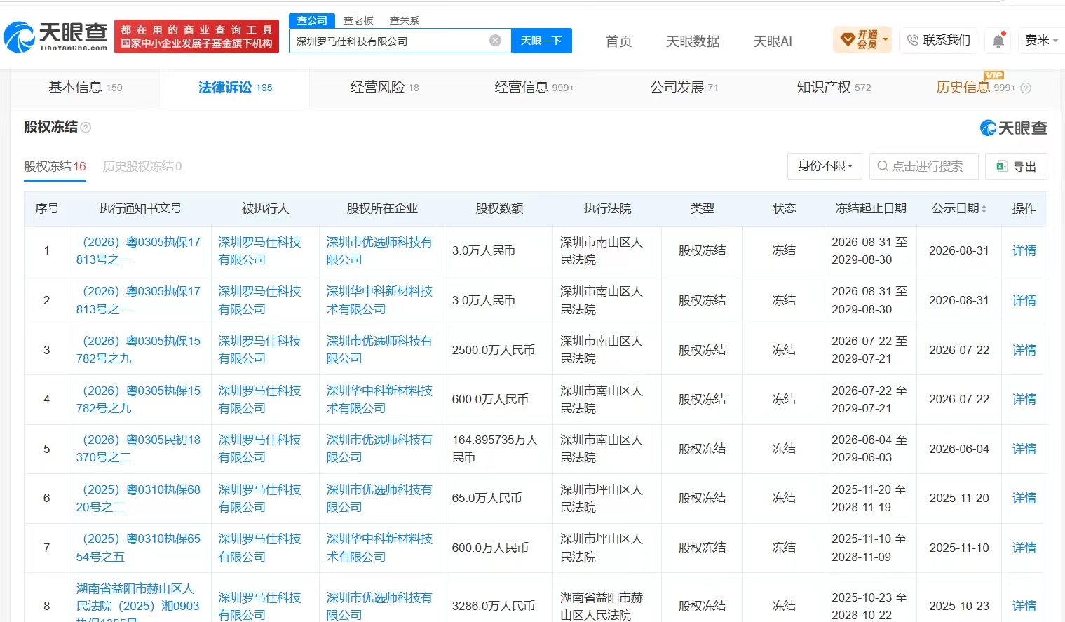Click the help icon next to 股权冻结 title

86,127
